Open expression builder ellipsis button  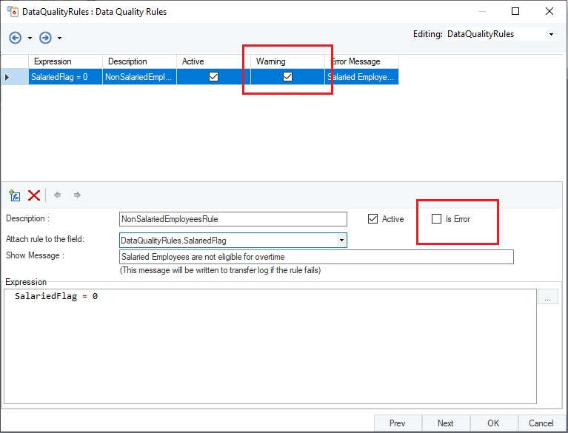pyautogui.click(x=547, y=298)
